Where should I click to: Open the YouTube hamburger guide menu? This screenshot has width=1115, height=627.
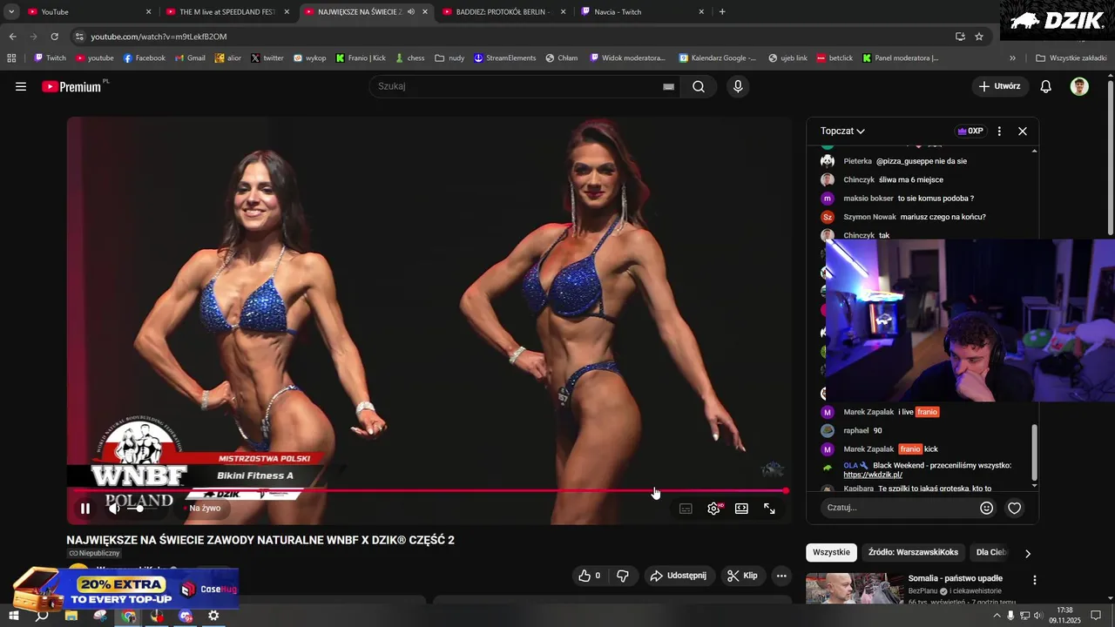(21, 86)
